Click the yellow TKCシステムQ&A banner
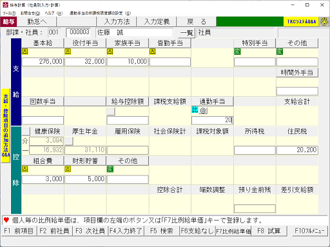Screen dimensions: 330x247 301,22
